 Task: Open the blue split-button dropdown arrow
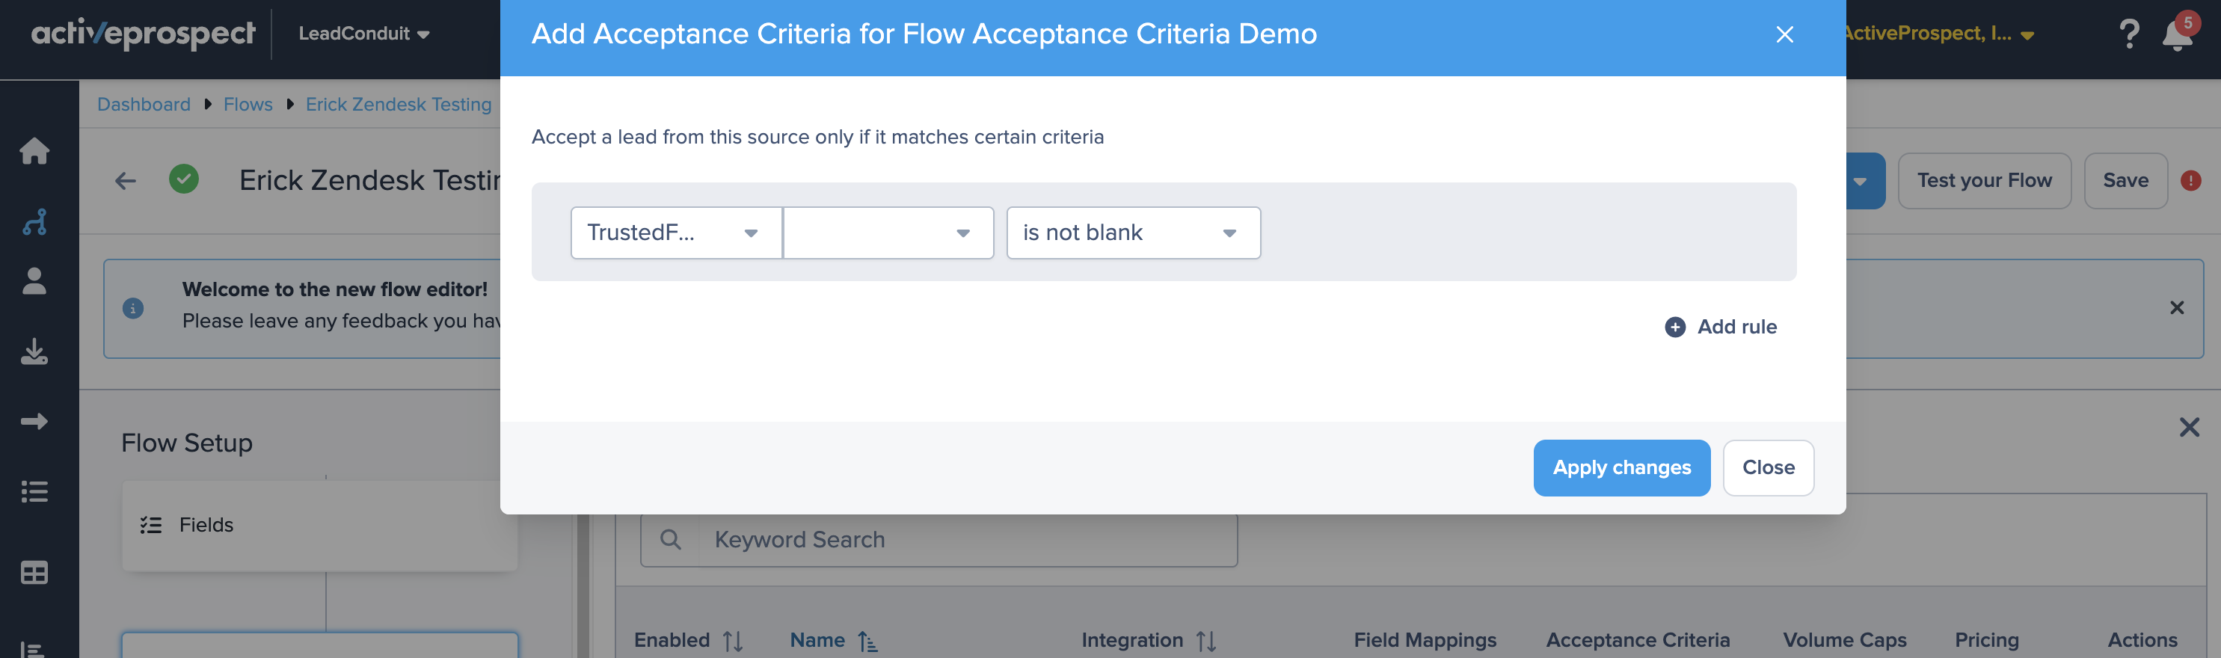[1862, 181]
